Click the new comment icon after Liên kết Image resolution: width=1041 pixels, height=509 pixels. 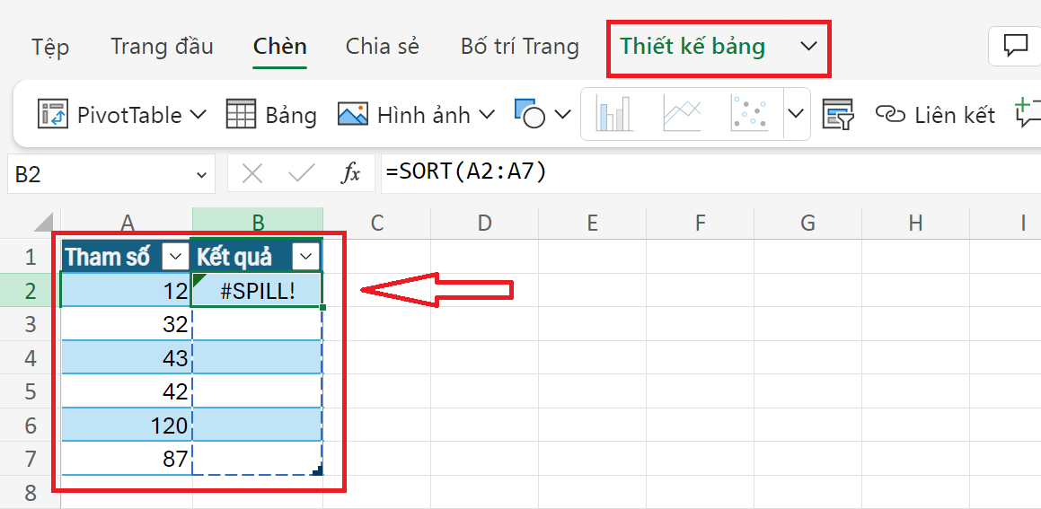pyautogui.click(x=1027, y=113)
